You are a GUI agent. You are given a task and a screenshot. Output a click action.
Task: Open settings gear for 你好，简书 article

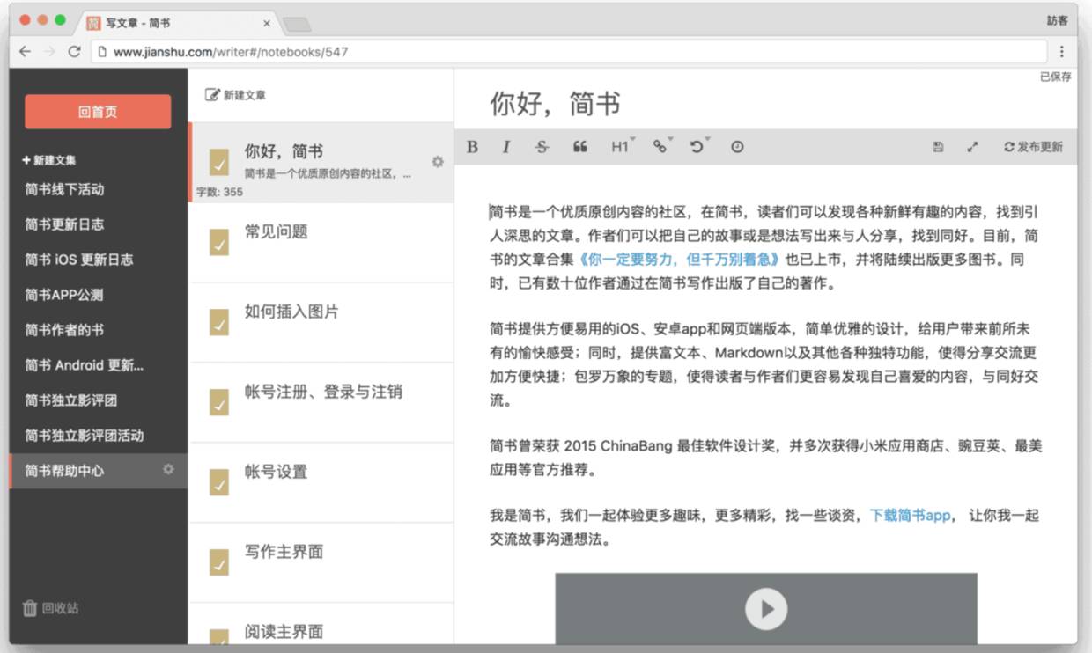pos(437,162)
